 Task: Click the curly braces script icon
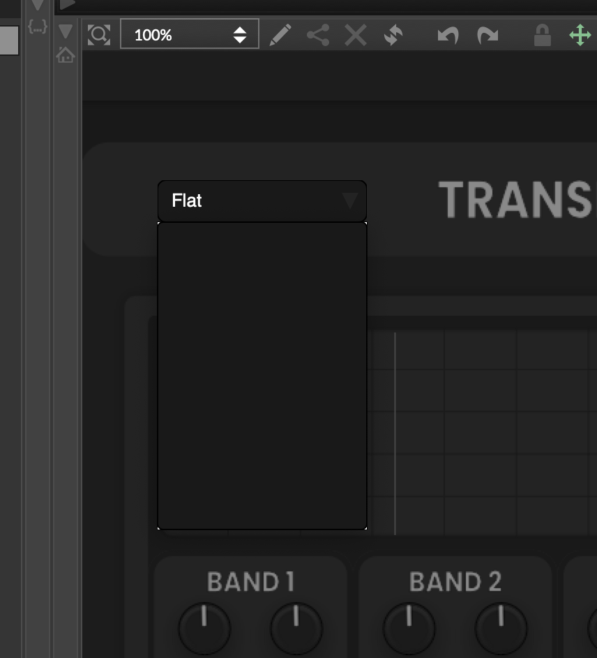37,27
